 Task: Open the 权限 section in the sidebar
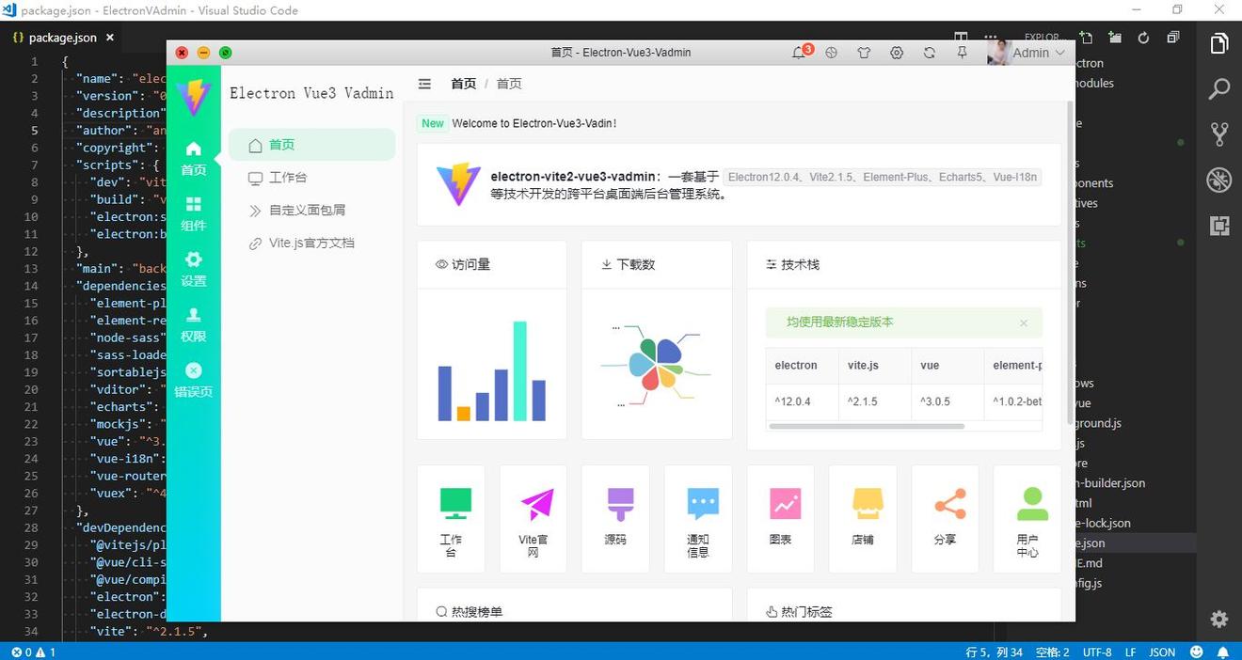pyautogui.click(x=194, y=324)
